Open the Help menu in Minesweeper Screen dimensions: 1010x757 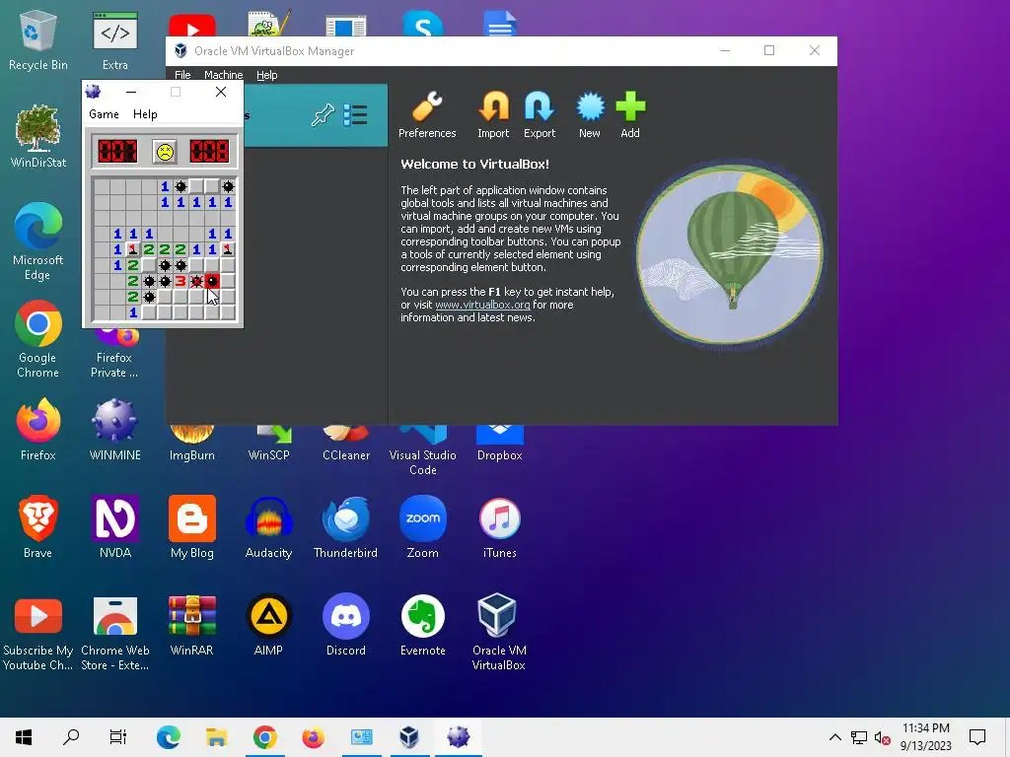click(145, 114)
